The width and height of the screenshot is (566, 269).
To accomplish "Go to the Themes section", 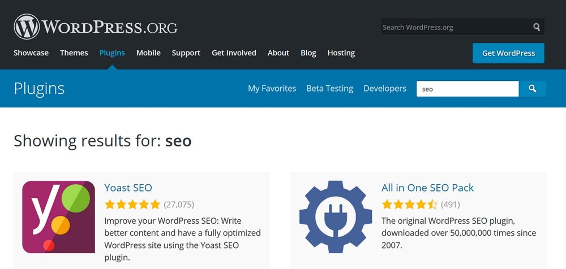I will [x=74, y=53].
